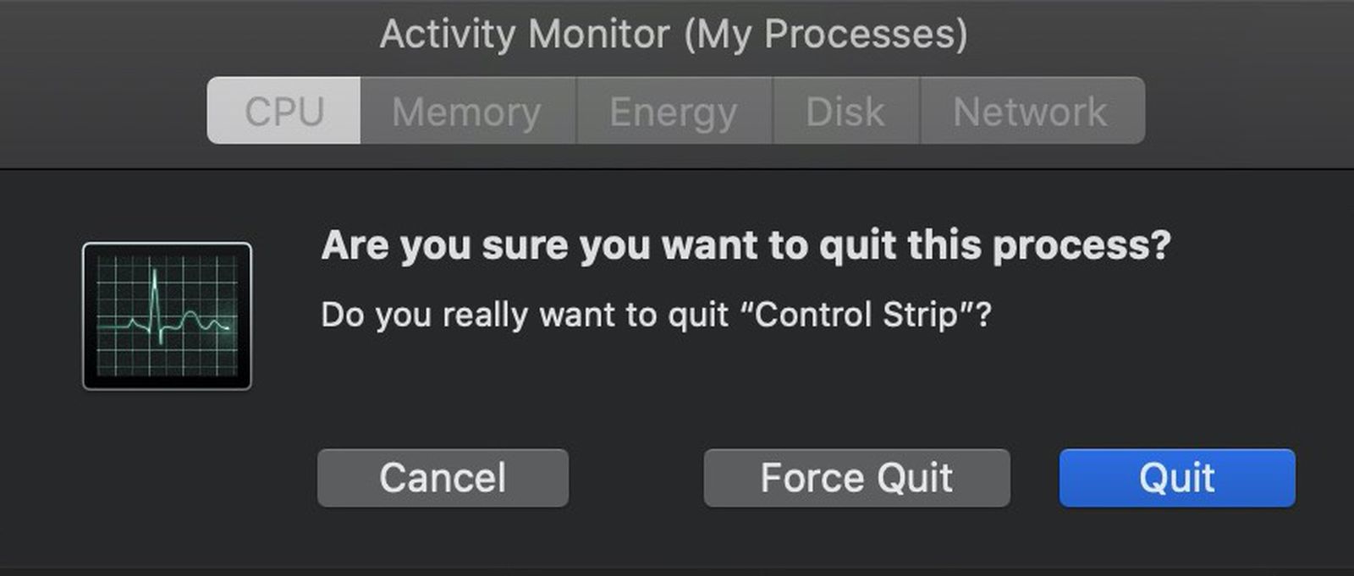Select the middle Energy segment control
1354x576 pixels.
pyautogui.click(x=673, y=110)
